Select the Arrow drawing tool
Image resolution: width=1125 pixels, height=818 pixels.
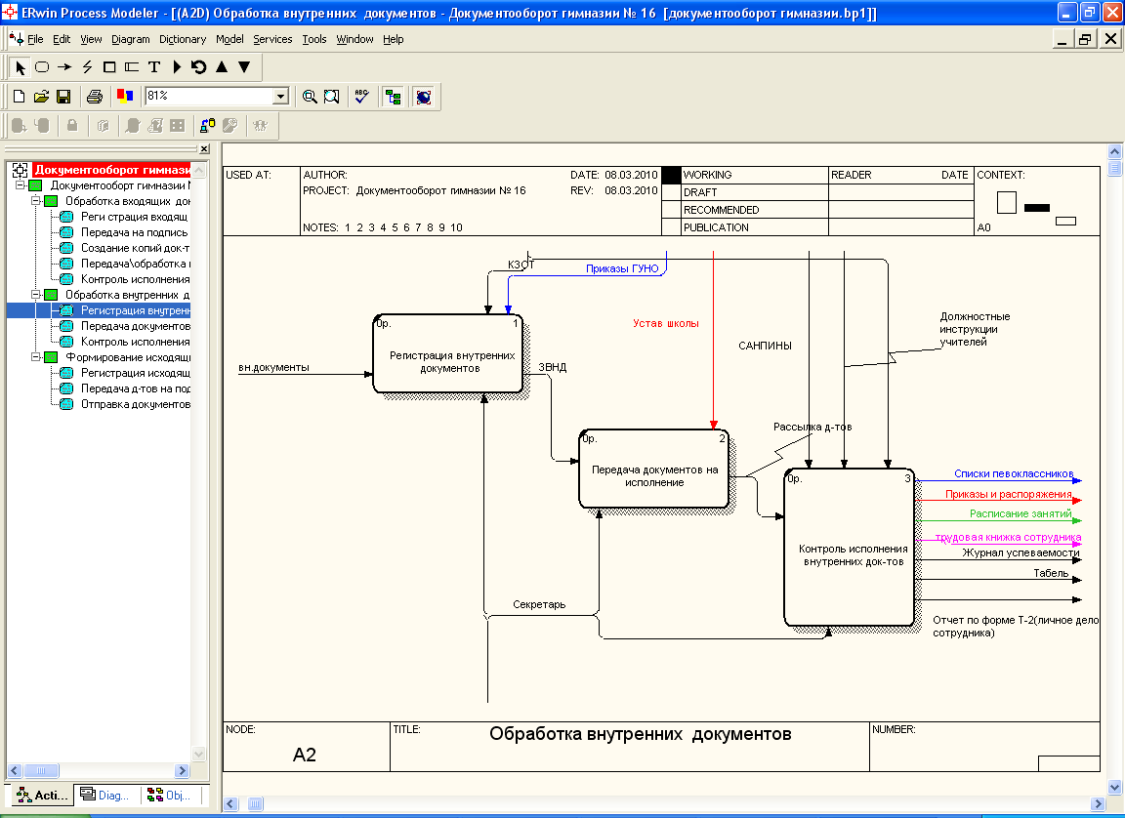tap(64, 67)
